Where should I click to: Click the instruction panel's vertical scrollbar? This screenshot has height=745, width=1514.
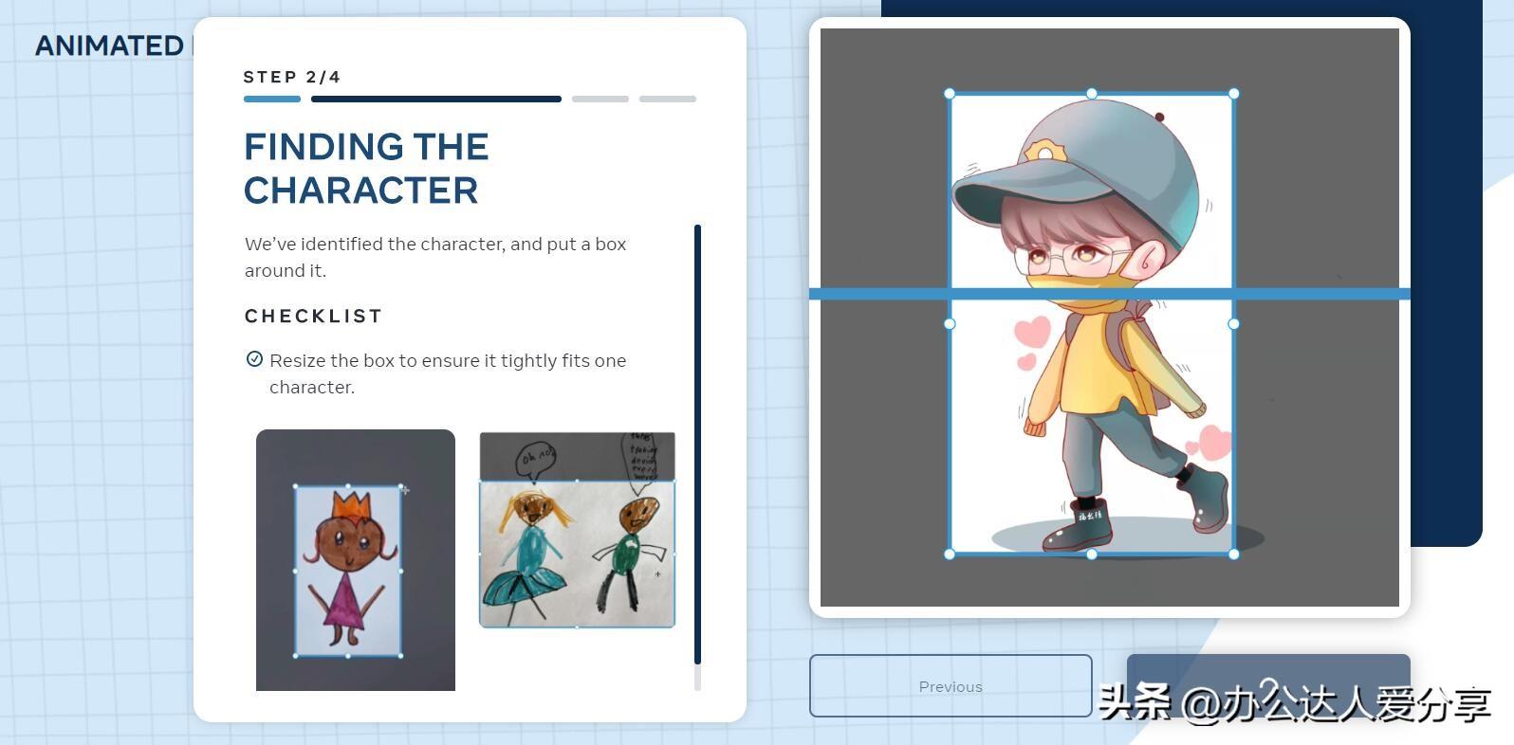(x=697, y=445)
